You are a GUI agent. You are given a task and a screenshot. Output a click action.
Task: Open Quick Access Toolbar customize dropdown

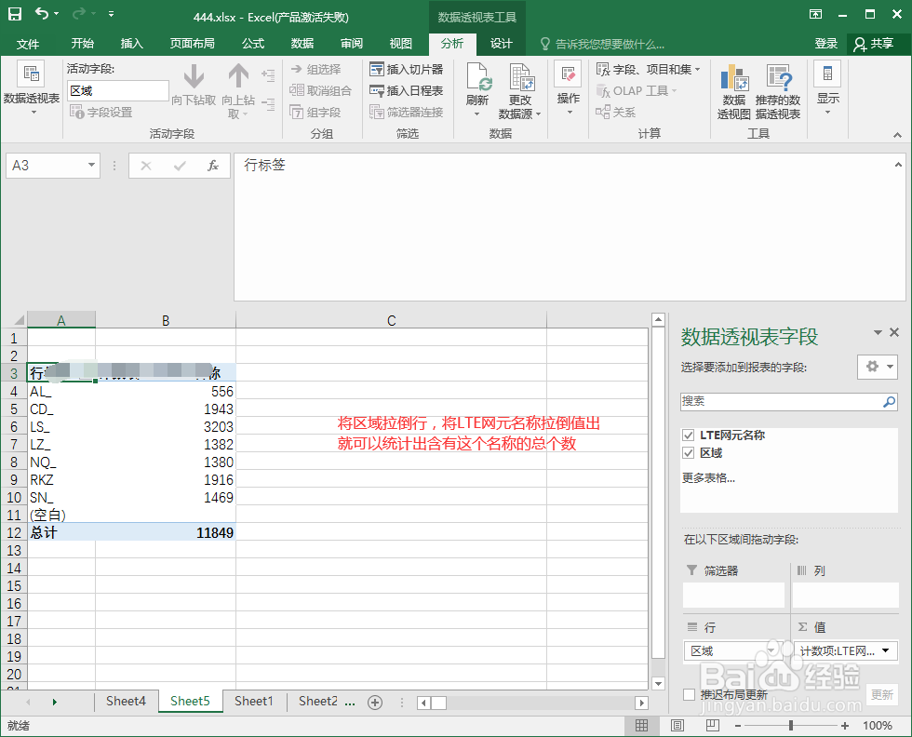click(x=111, y=14)
